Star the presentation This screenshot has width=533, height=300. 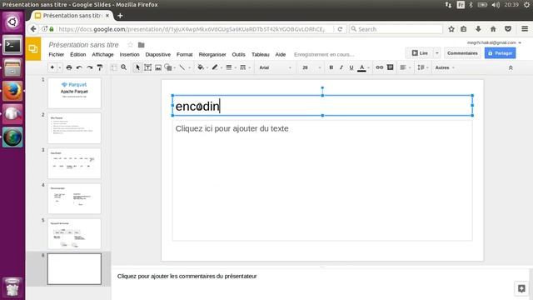tap(130, 44)
